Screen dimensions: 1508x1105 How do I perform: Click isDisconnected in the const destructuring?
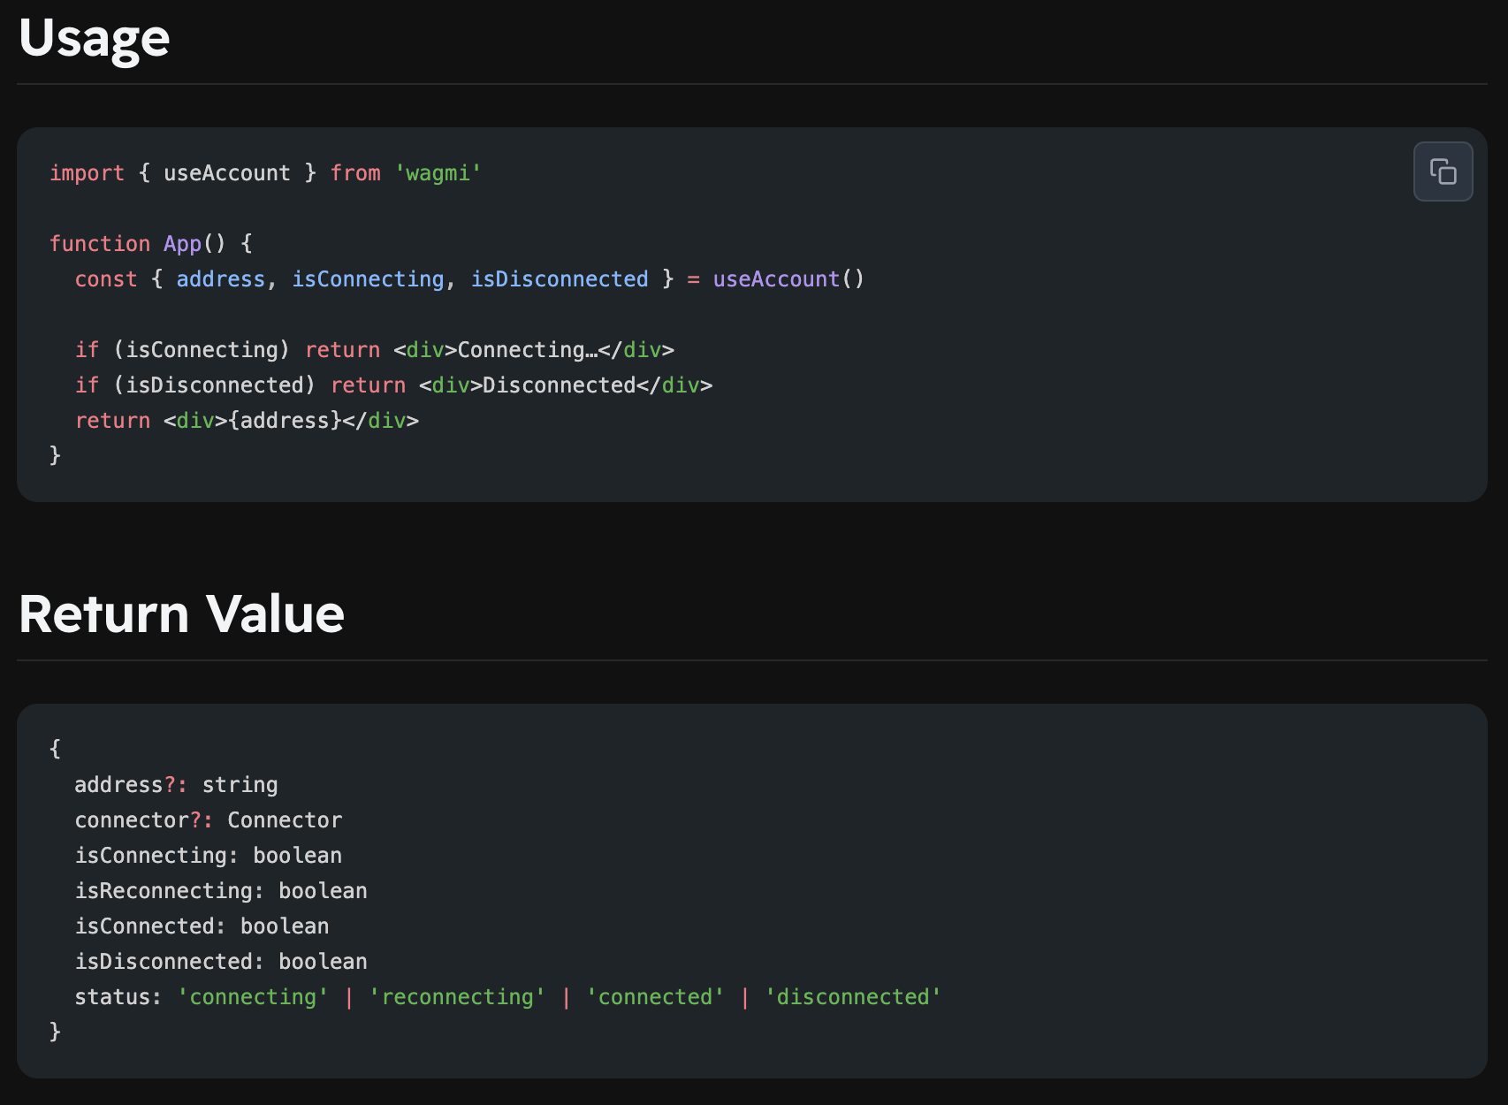click(559, 279)
